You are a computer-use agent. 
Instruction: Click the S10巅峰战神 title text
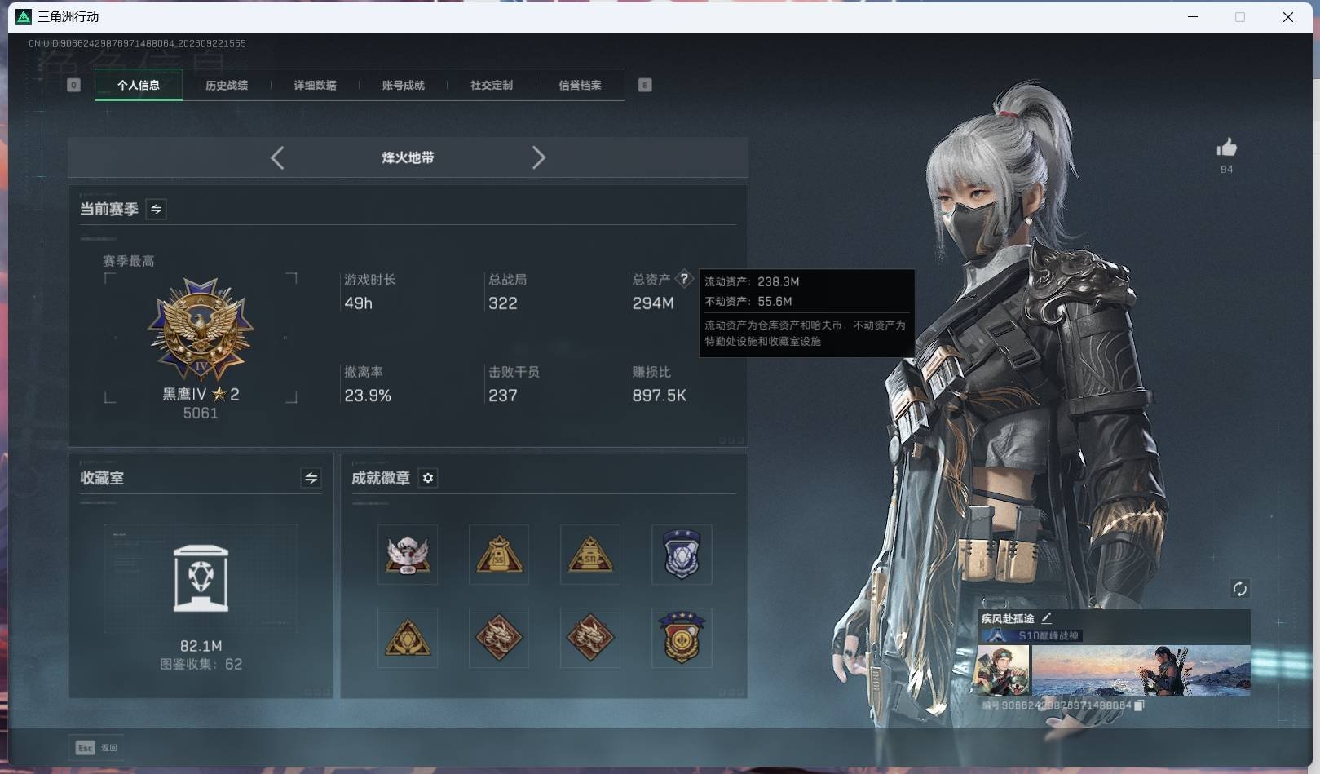1048,635
